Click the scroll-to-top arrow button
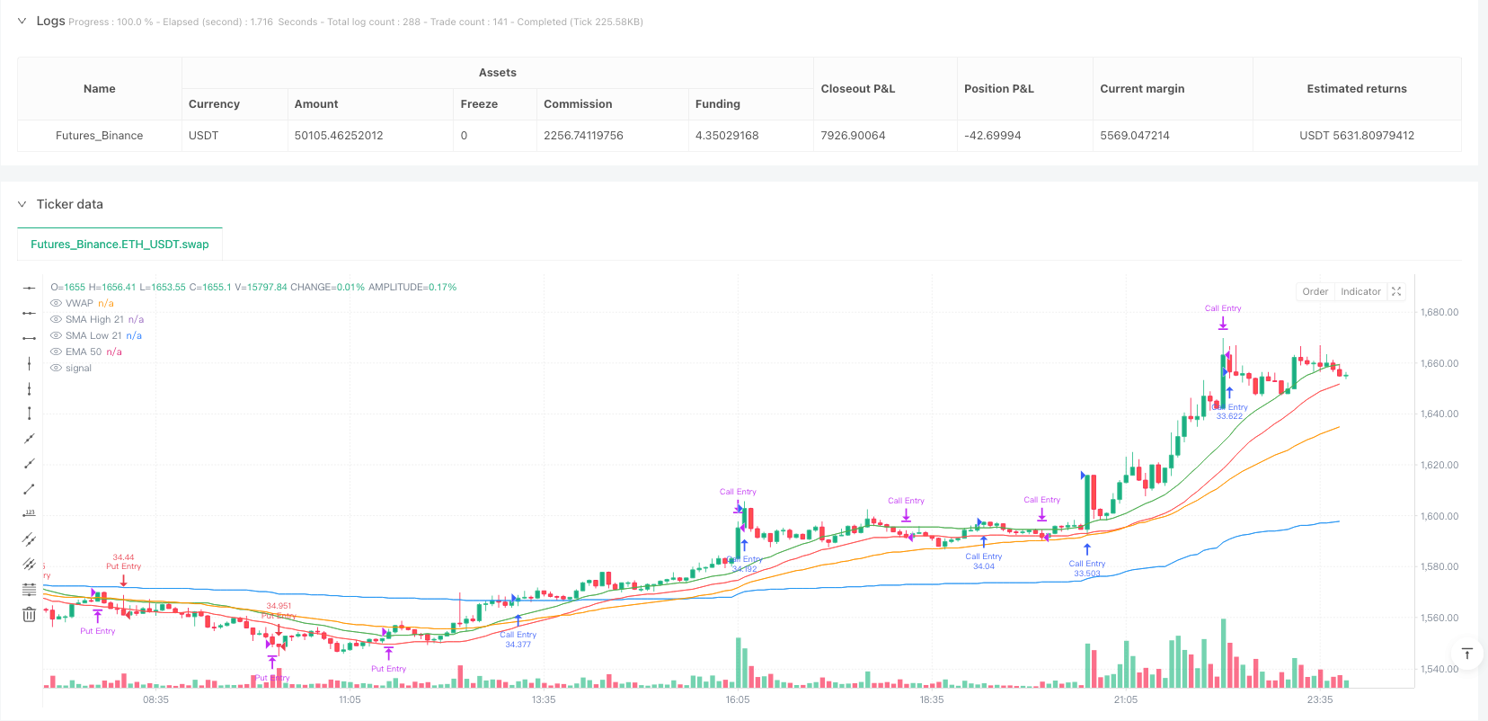 (1466, 654)
